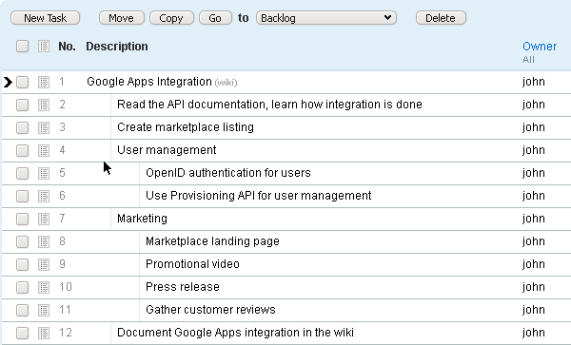The width and height of the screenshot is (571, 345).
Task: Check the box for Read the API documentation
Action: point(22,105)
